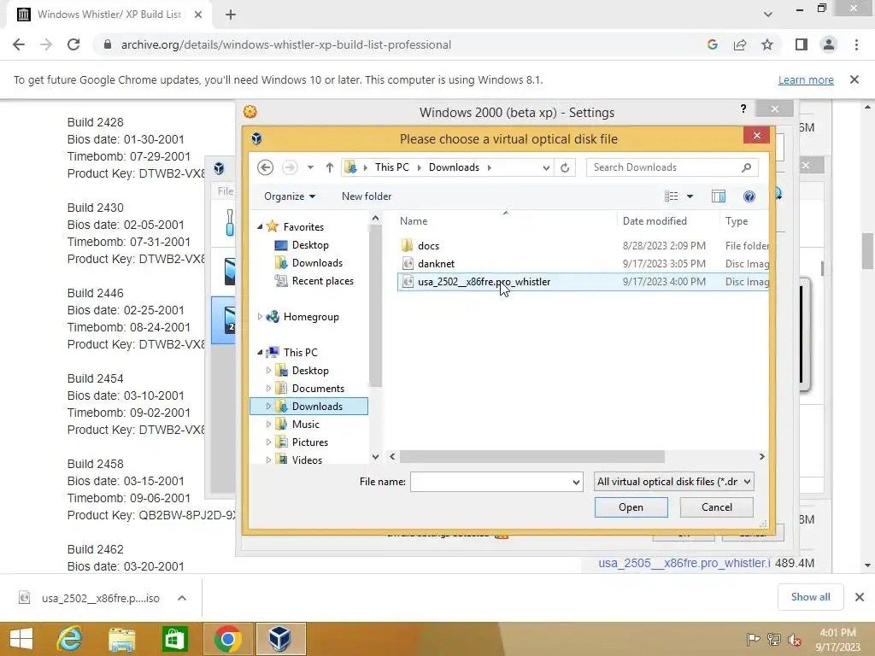The width and height of the screenshot is (875, 656).
Task: Click the navigation pane down arrow
Action: coord(375,457)
